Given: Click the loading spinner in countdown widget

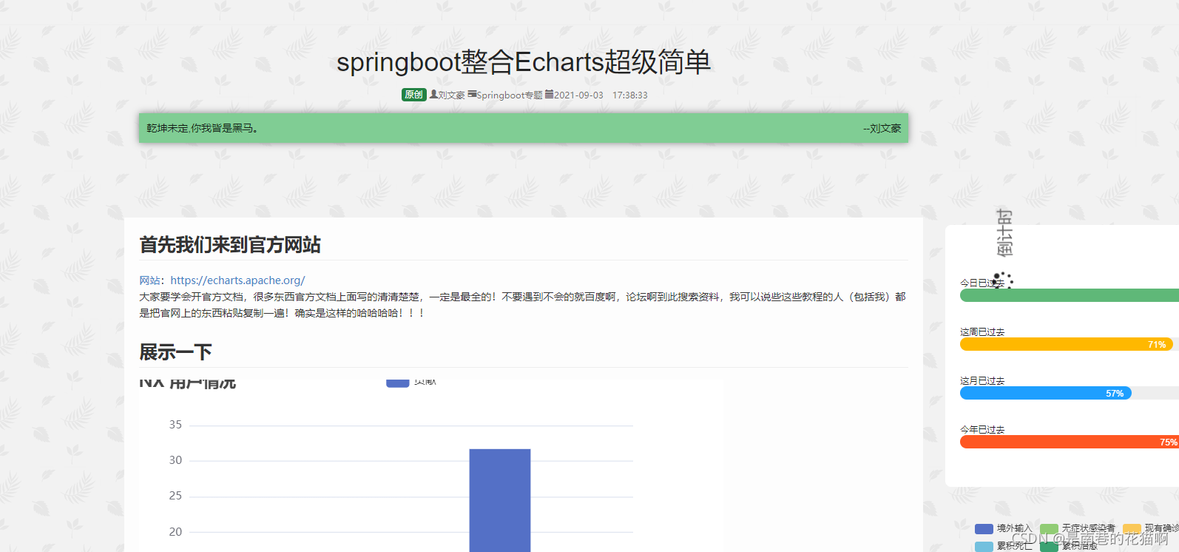Looking at the screenshot, I should (x=1003, y=281).
